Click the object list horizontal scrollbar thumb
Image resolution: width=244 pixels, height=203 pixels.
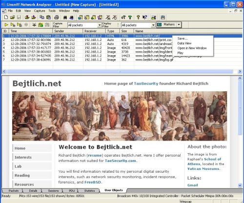point(120,71)
